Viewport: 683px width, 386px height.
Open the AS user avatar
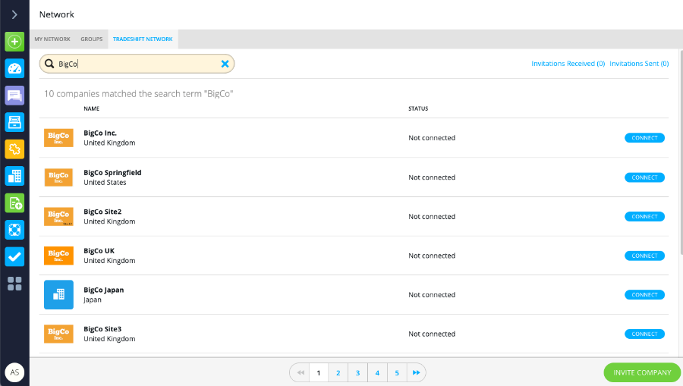coord(14,372)
